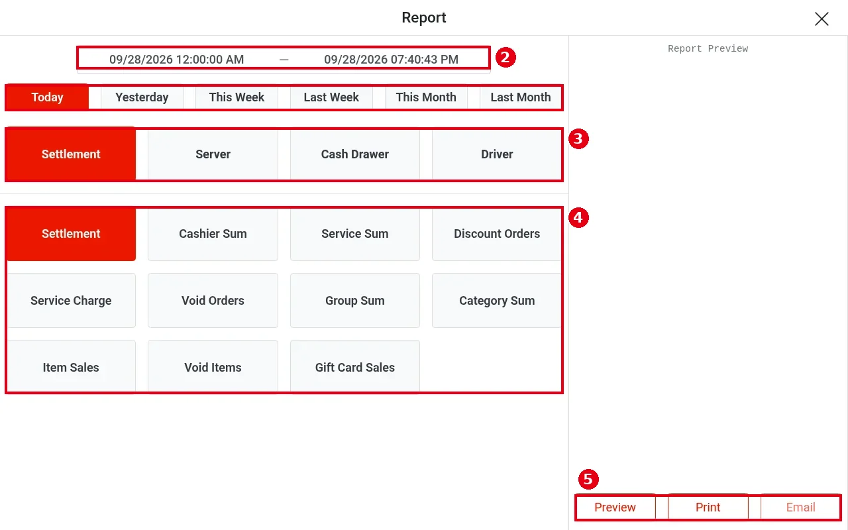Open the Cashier Sum report
Viewport: 848px width, 530px height.
click(213, 234)
